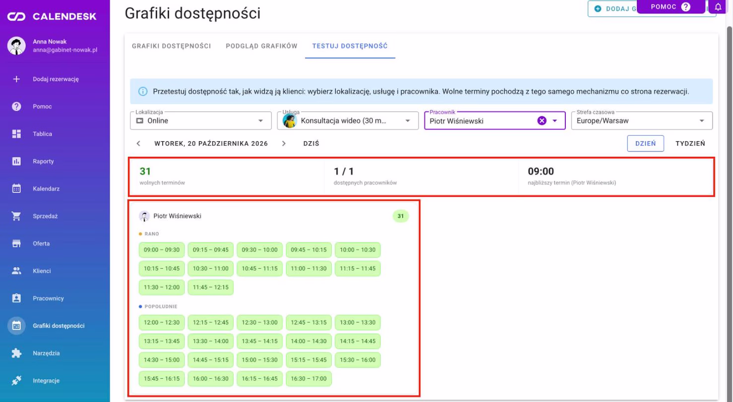Switch to the Dzień view

click(x=646, y=144)
